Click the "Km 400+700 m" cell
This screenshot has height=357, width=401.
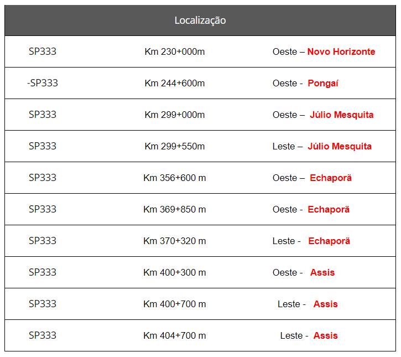pos(174,304)
